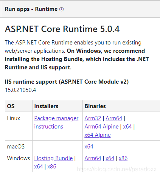Click the info icon beside Run apps - Runtime

coord(61,9)
